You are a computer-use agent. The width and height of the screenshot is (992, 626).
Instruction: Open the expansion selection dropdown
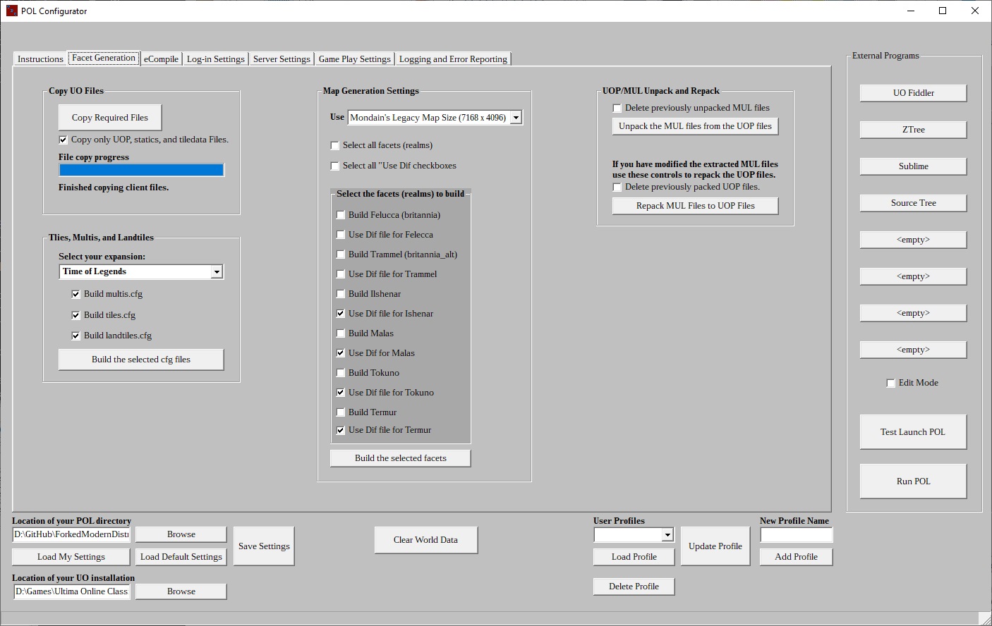[x=217, y=272]
